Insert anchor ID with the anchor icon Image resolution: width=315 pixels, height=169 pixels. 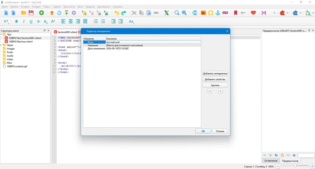click(x=218, y=13)
